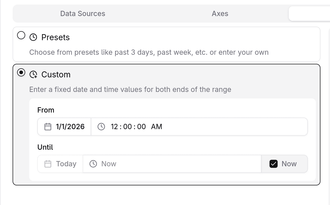Select the Custom radio button
Screen dimensions: 330x205
(x=21, y=73)
